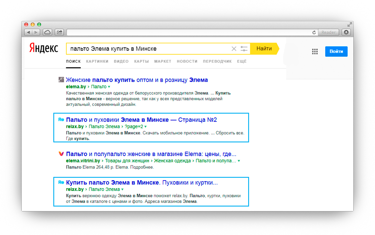Click Товары для женщин breadcrumb

click(127, 161)
